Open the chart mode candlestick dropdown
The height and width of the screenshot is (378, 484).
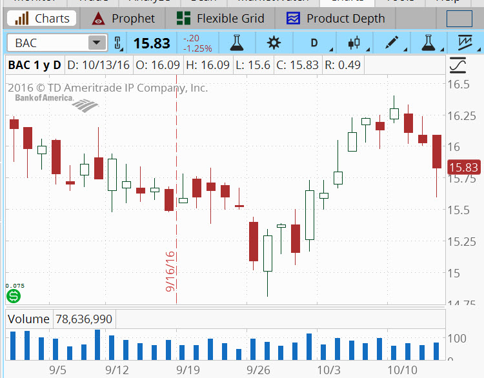pyautogui.click(x=354, y=43)
